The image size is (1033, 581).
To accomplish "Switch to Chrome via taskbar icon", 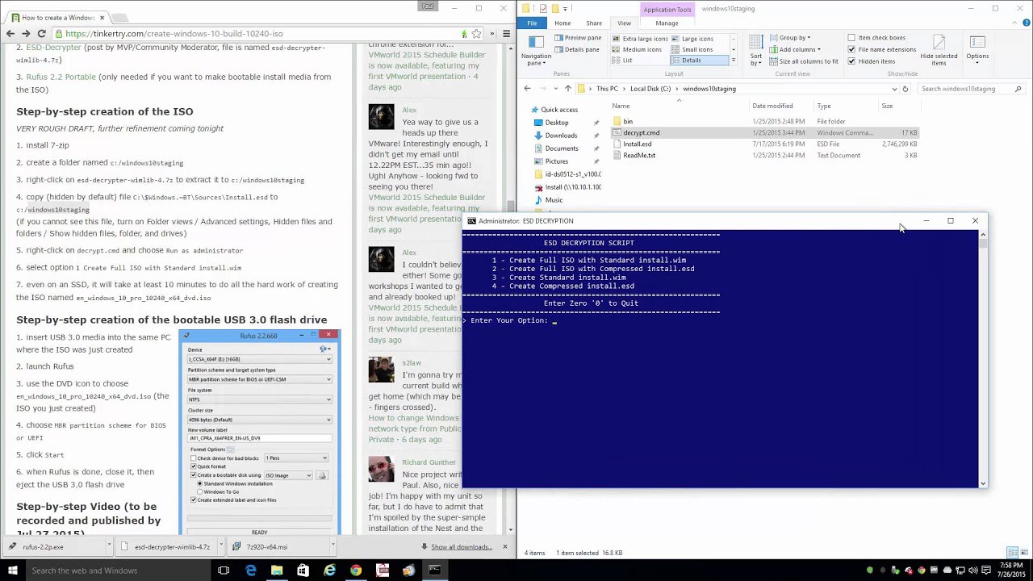I will click(x=356, y=571).
